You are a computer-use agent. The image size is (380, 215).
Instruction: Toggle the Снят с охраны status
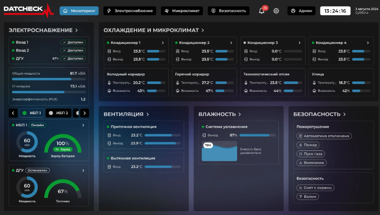[x=315, y=188]
